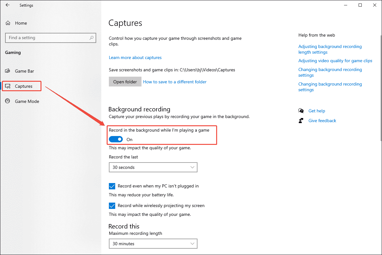
Task: Open the 30 seconds duration selector
Action: [x=153, y=167]
